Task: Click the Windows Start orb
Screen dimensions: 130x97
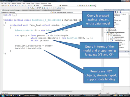Action: tap(3, 95)
